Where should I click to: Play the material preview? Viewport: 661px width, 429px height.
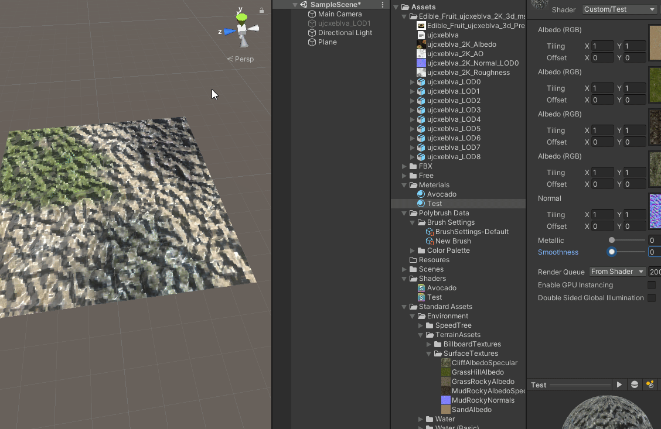619,385
